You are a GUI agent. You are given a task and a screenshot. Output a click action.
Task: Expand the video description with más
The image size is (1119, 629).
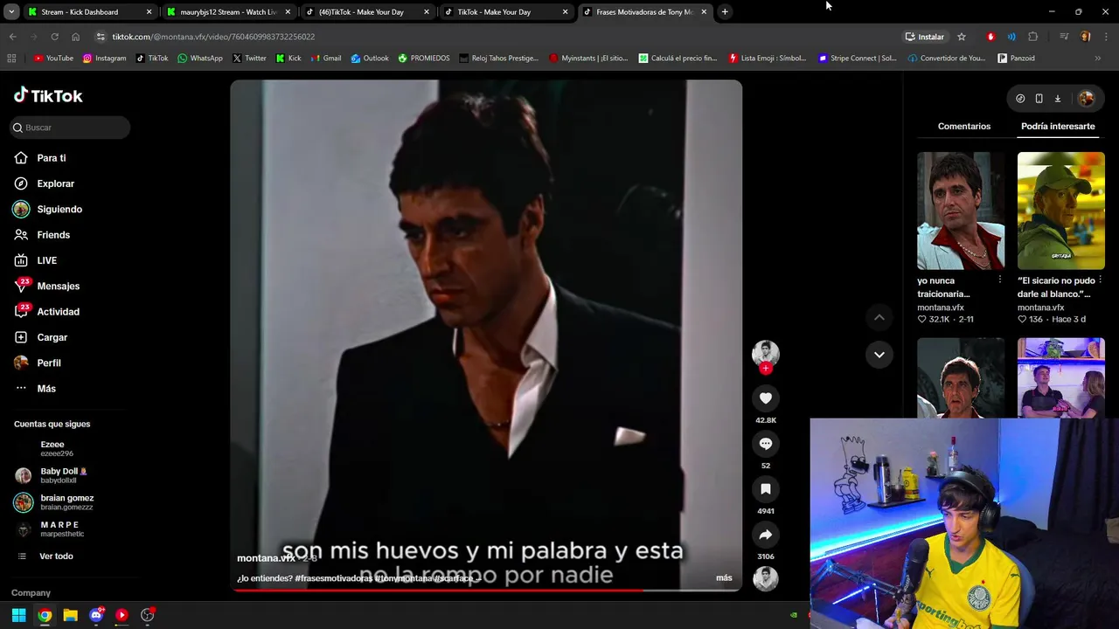click(x=724, y=577)
